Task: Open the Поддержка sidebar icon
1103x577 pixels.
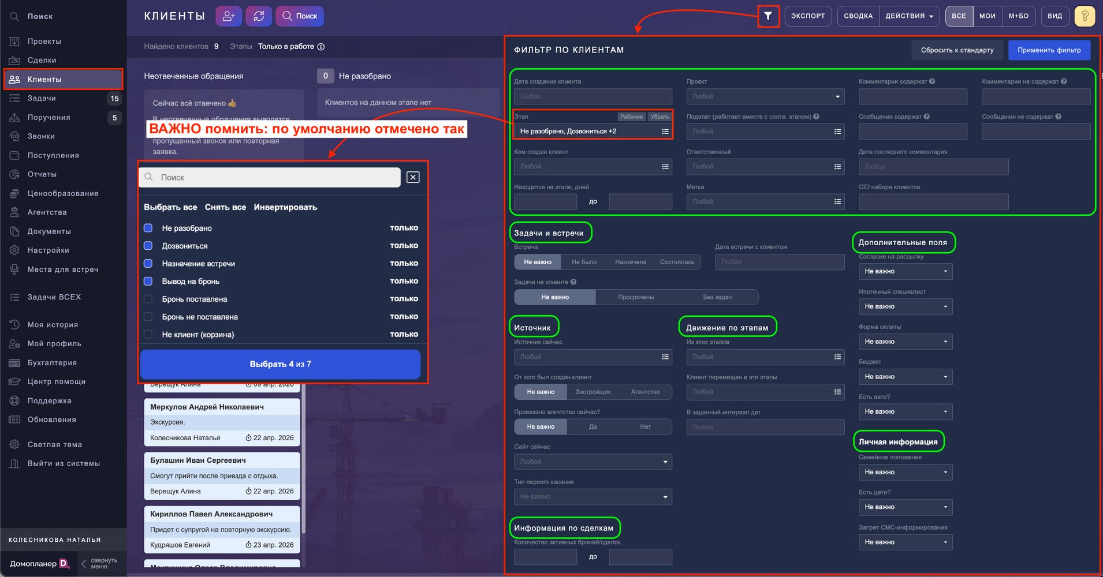Action: pos(14,401)
